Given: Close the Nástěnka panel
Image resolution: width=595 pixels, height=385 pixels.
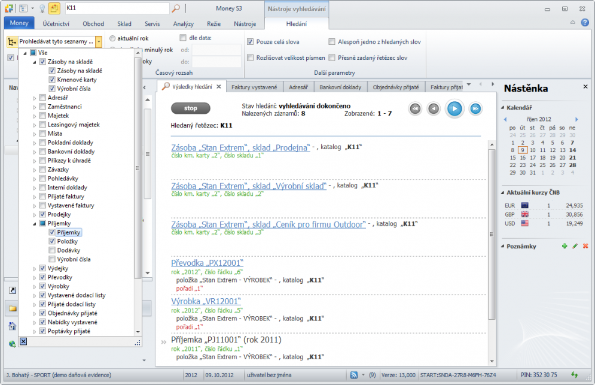Looking at the screenshot, I should tap(585, 87).
